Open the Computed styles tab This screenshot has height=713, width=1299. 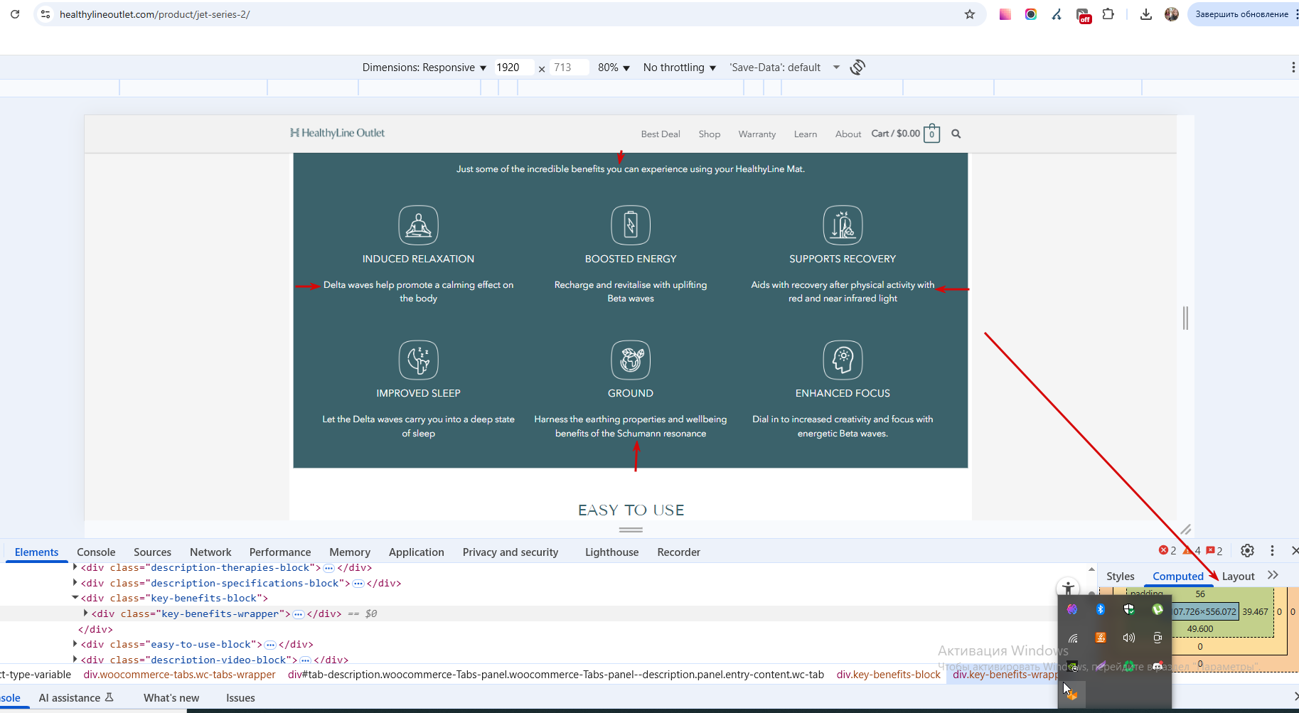pyautogui.click(x=1178, y=577)
